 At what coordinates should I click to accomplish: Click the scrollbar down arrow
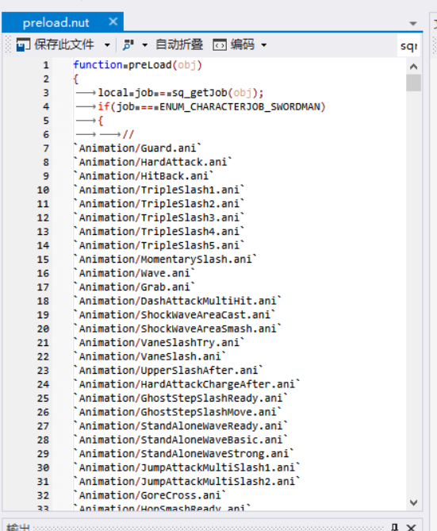[413, 502]
